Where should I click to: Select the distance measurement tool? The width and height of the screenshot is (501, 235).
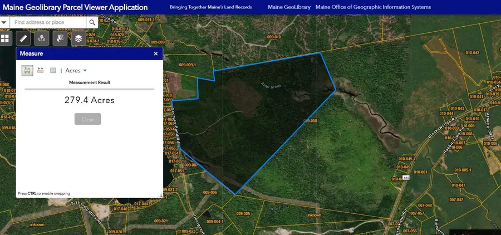40,71
